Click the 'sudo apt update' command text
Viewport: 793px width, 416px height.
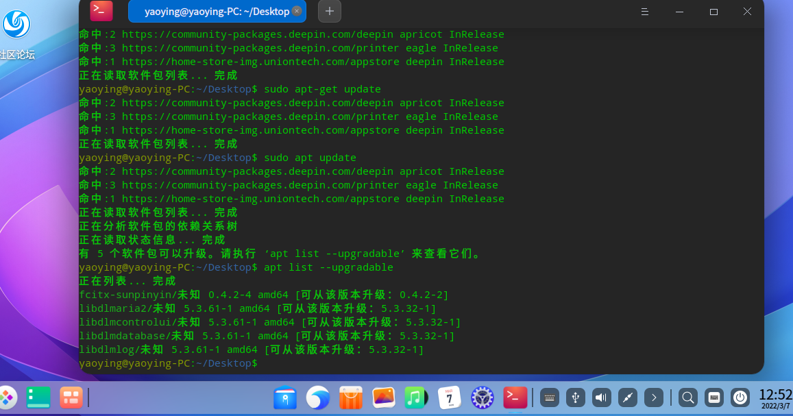point(310,158)
